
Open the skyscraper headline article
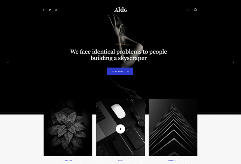pos(118,55)
